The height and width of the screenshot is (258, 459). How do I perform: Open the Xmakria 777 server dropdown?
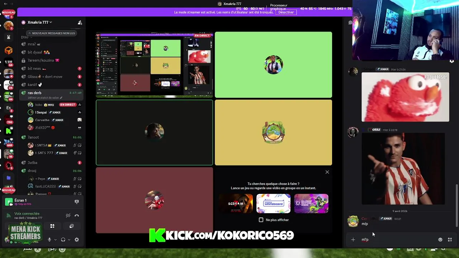(40, 22)
